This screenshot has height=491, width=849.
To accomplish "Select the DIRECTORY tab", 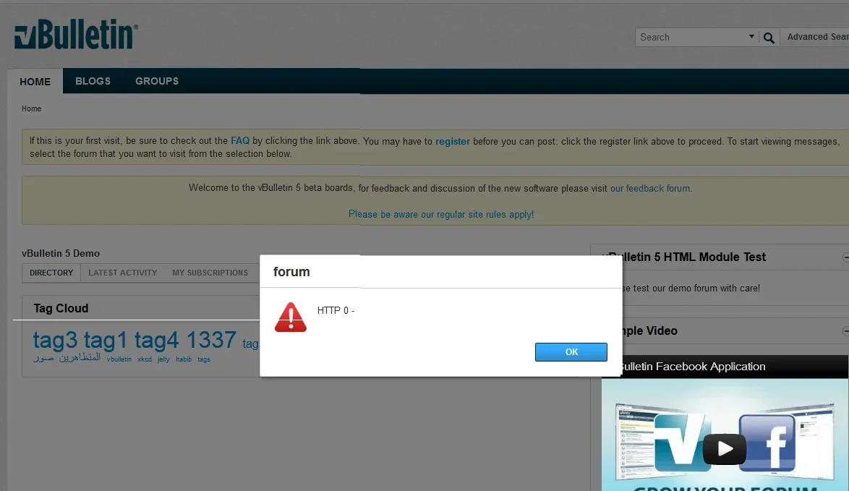I will [51, 273].
